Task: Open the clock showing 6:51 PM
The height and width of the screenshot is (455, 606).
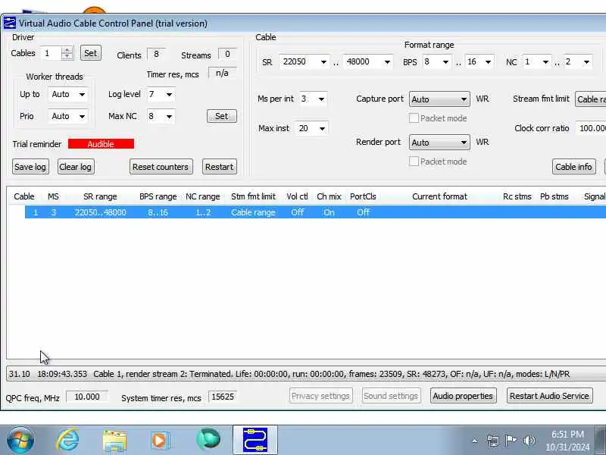Action: click(x=567, y=441)
